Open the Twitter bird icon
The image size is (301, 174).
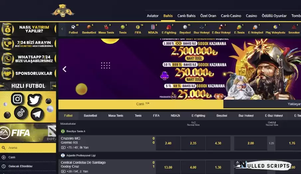pyautogui.click(x=35, y=100)
